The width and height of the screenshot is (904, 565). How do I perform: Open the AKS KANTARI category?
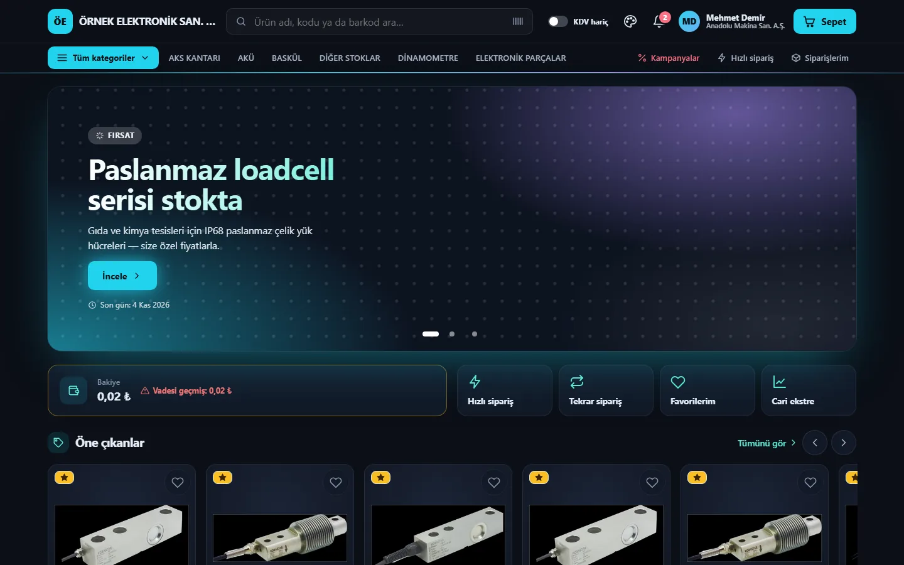click(195, 58)
